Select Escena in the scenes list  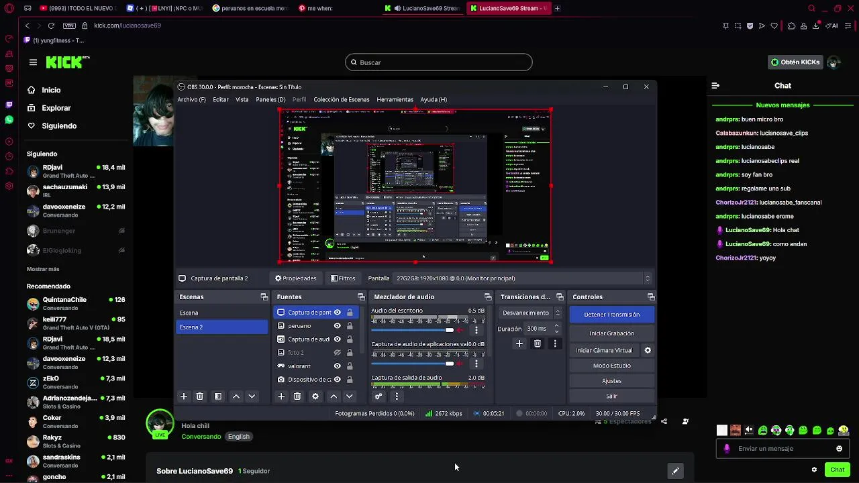[x=221, y=313]
